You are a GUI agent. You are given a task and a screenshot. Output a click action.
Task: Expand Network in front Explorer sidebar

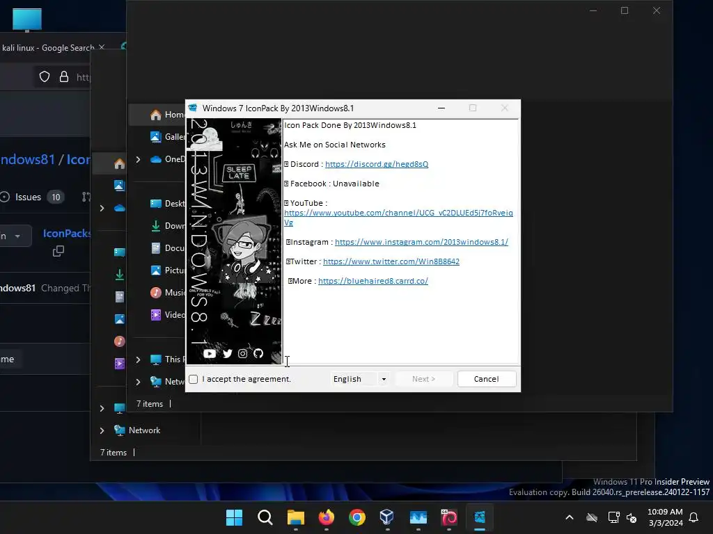[139, 382]
